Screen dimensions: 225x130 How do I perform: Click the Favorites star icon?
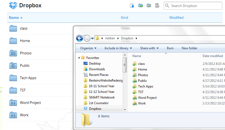[83, 58]
